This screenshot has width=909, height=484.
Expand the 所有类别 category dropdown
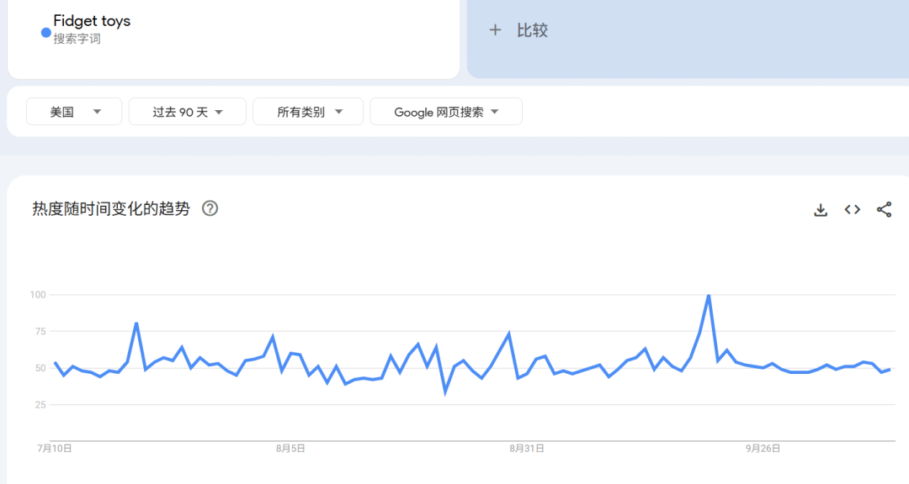pos(308,112)
